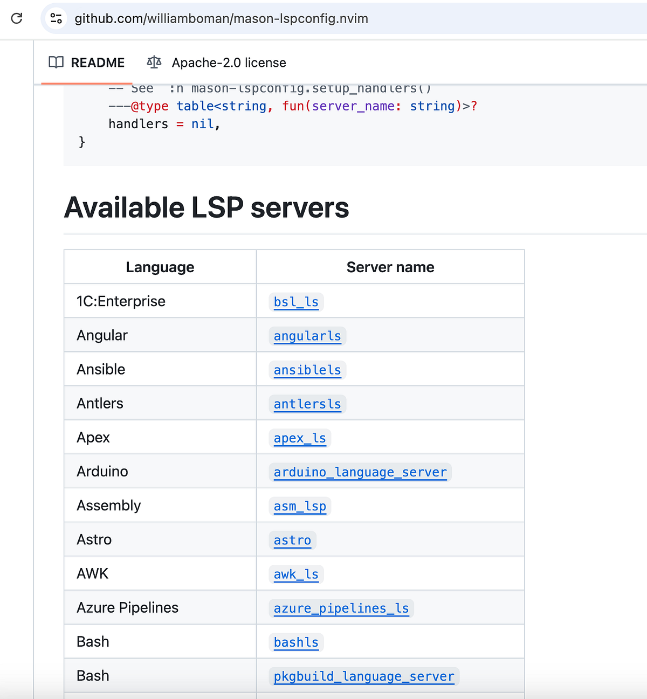Open the pkgbuild_language_server link
The image size is (647, 699).
(363, 676)
